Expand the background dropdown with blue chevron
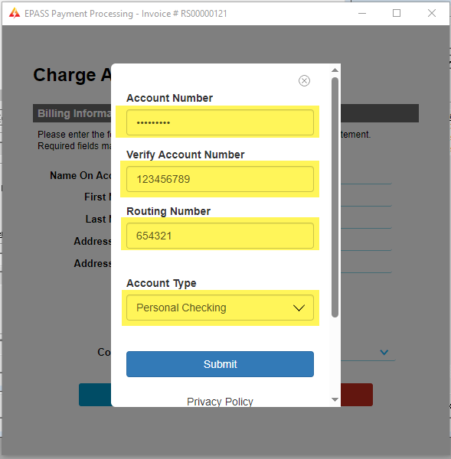This screenshot has height=459, width=451. (x=384, y=352)
